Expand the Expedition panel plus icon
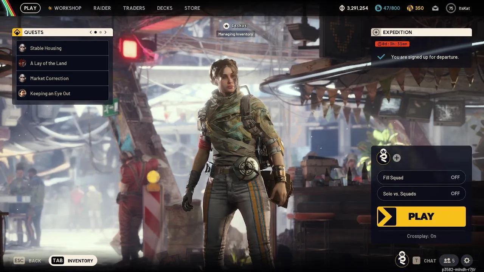This screenshot has height=272, width=484. pos(376,32)
